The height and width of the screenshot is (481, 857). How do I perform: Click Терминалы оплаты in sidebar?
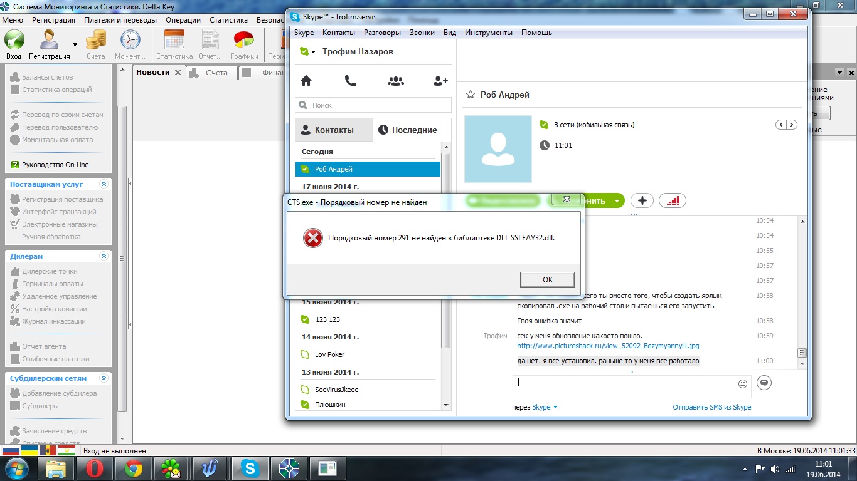[47, 284]
